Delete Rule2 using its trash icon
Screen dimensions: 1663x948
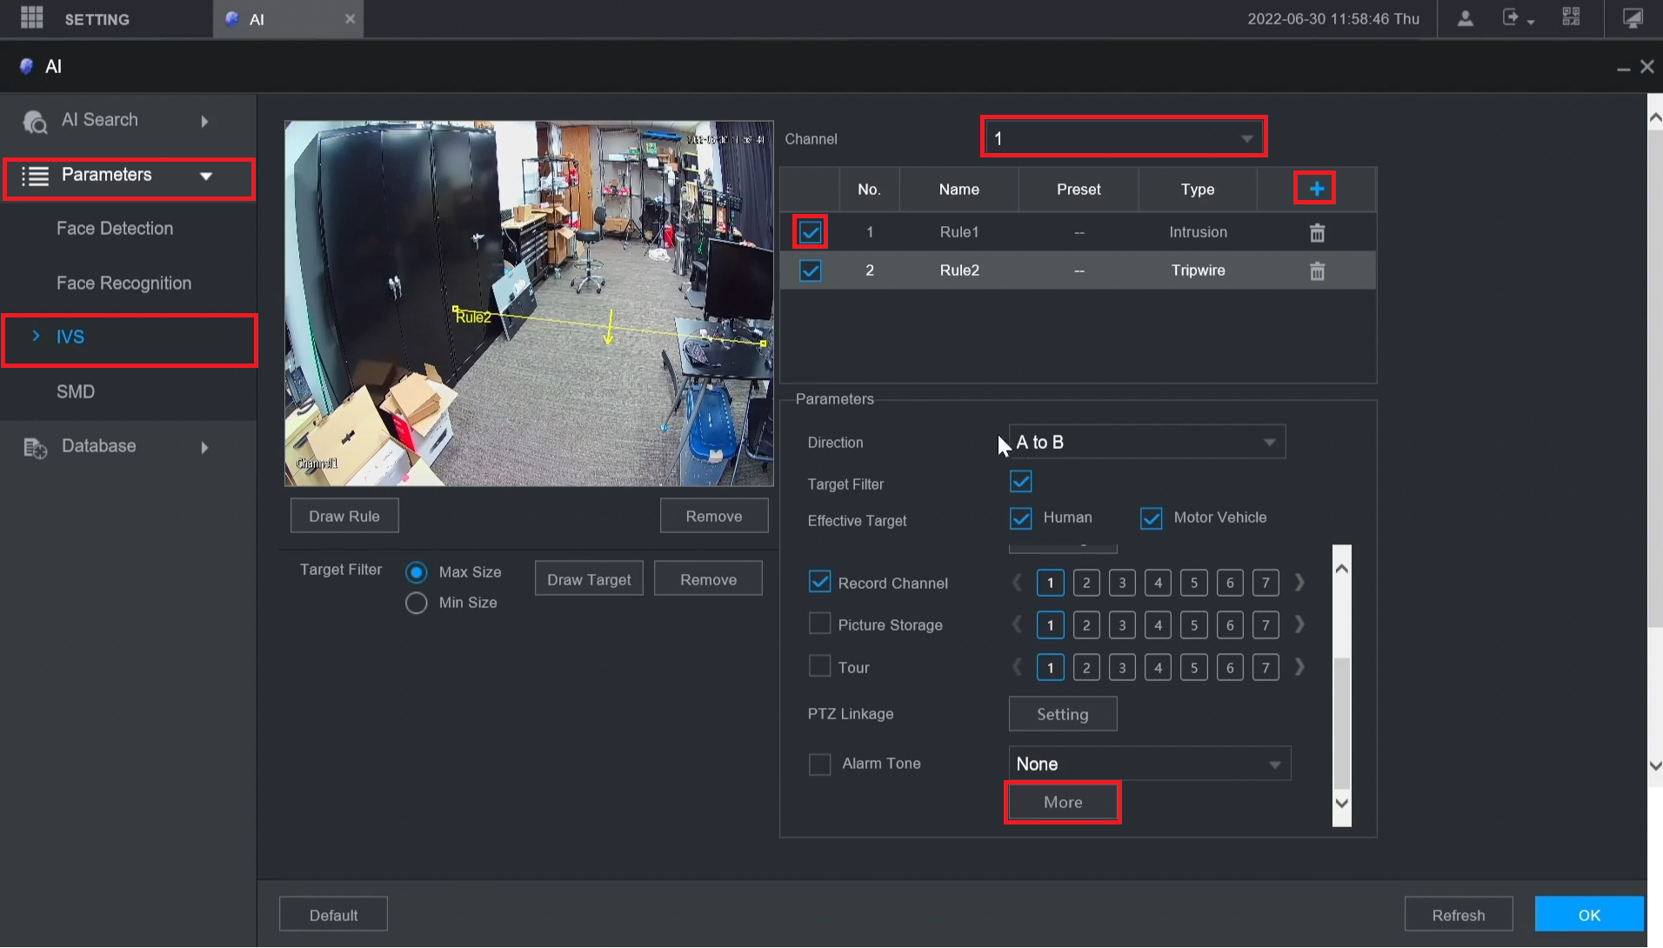[1317, 271]
